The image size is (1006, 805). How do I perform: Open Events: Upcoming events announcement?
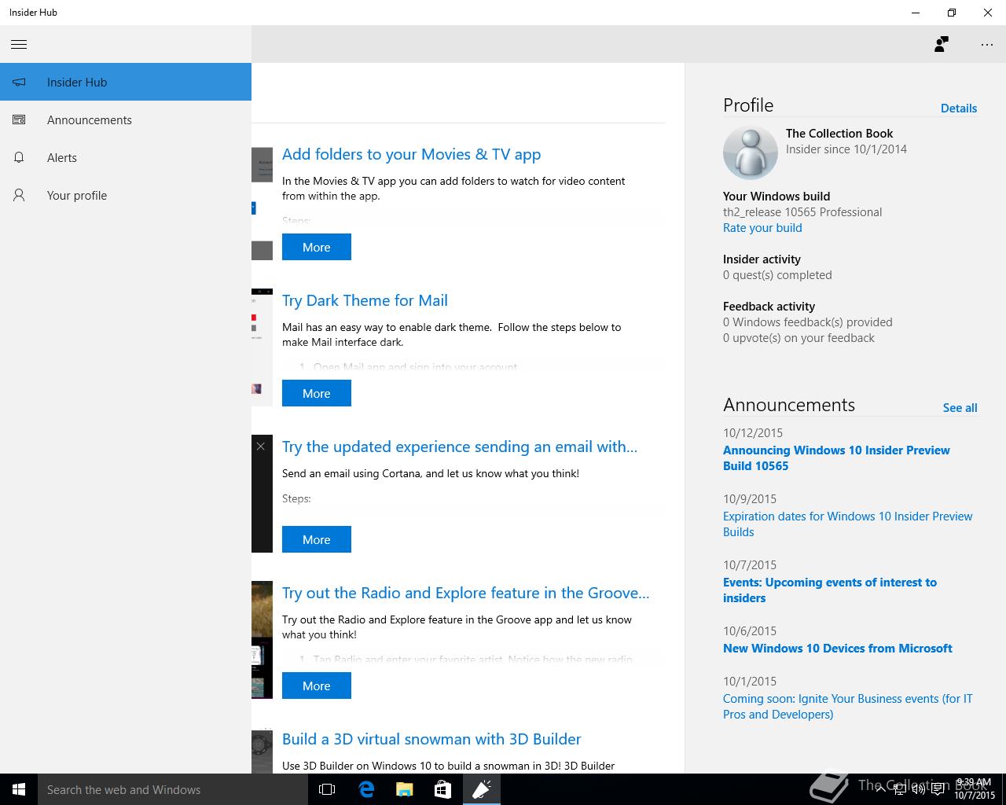830,590
